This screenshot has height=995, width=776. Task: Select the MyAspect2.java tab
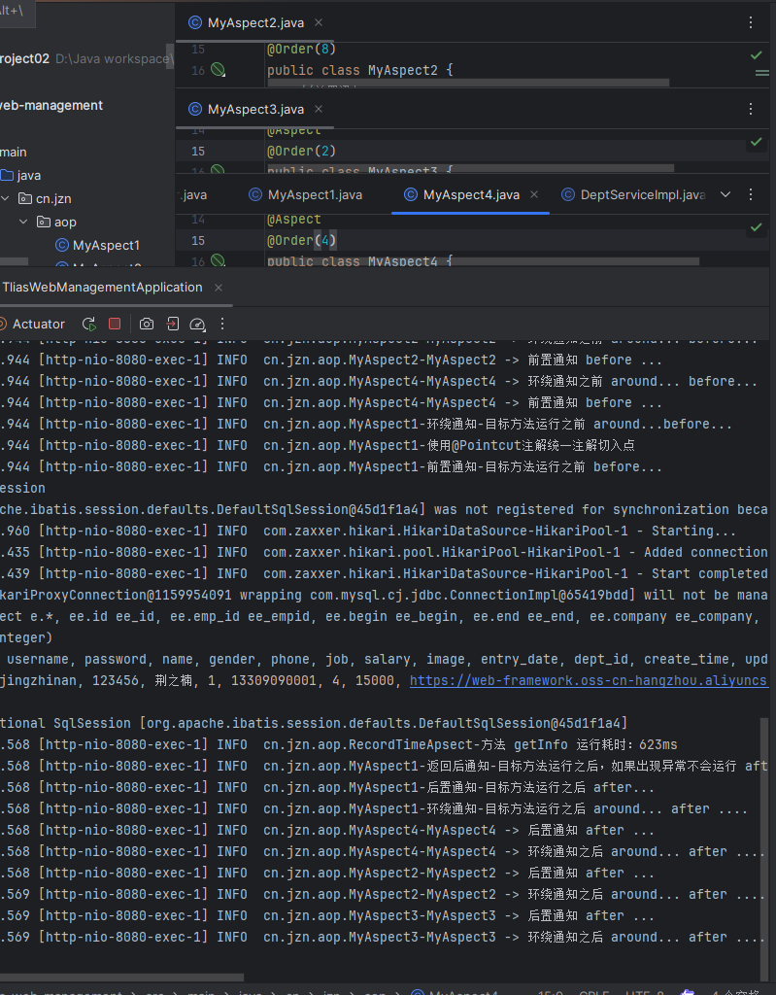(255, 23)
